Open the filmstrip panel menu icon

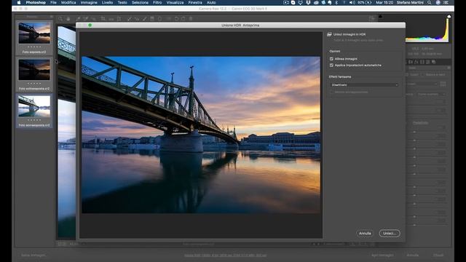52,17
